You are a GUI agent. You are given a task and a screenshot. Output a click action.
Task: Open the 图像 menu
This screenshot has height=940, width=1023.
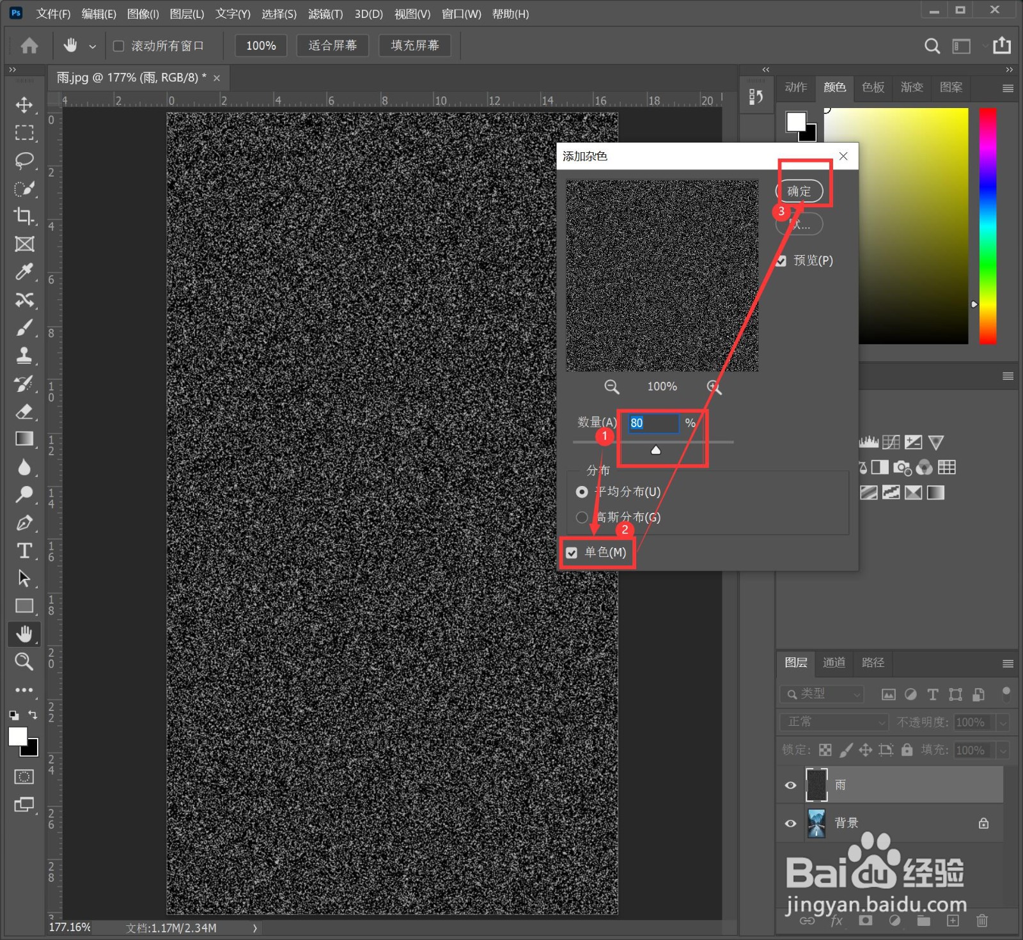point(143,13)
